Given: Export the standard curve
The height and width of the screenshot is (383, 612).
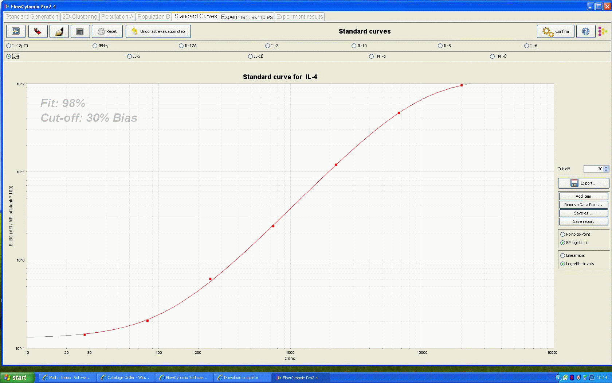Looking at the screenshot, I should coord(584,183).
